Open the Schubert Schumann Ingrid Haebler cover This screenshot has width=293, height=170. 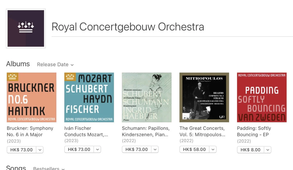146,97
